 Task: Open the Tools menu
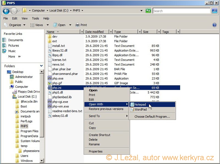click(35, 18)
